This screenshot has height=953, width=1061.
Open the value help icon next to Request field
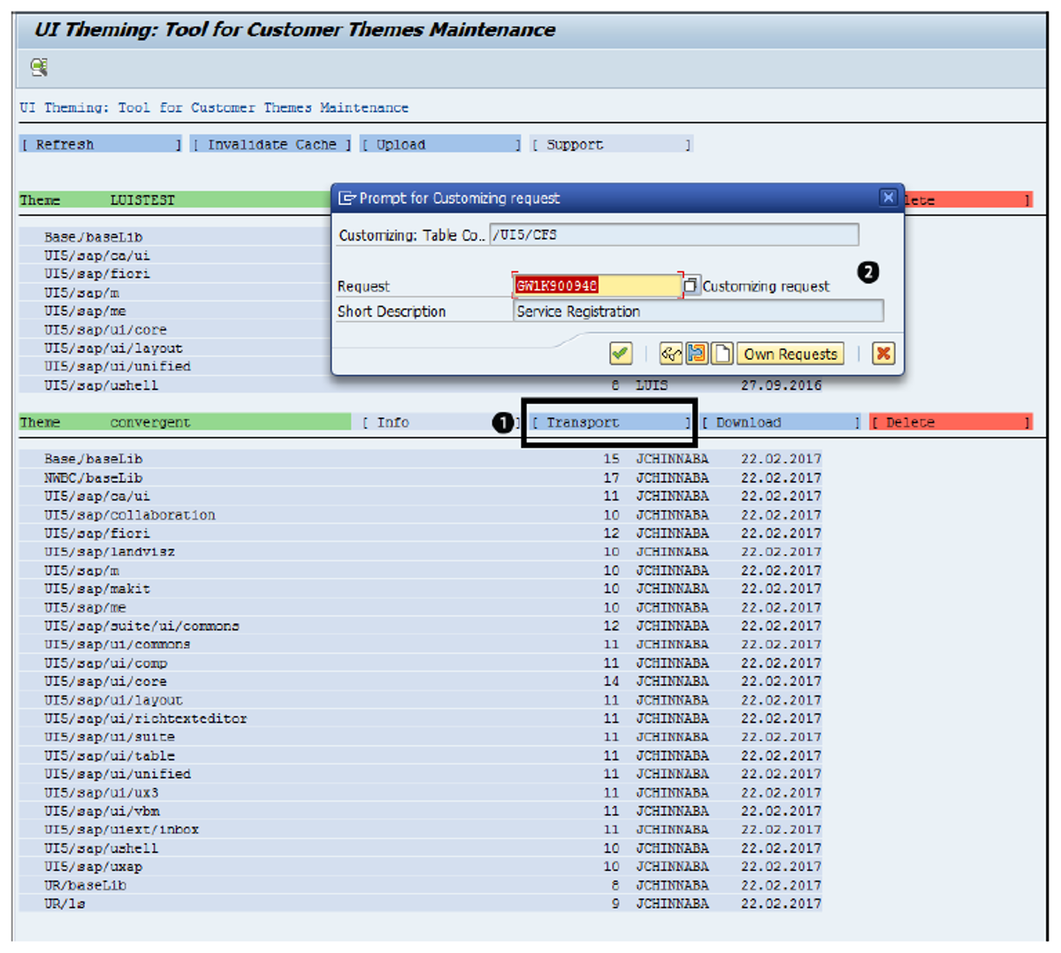693,285
